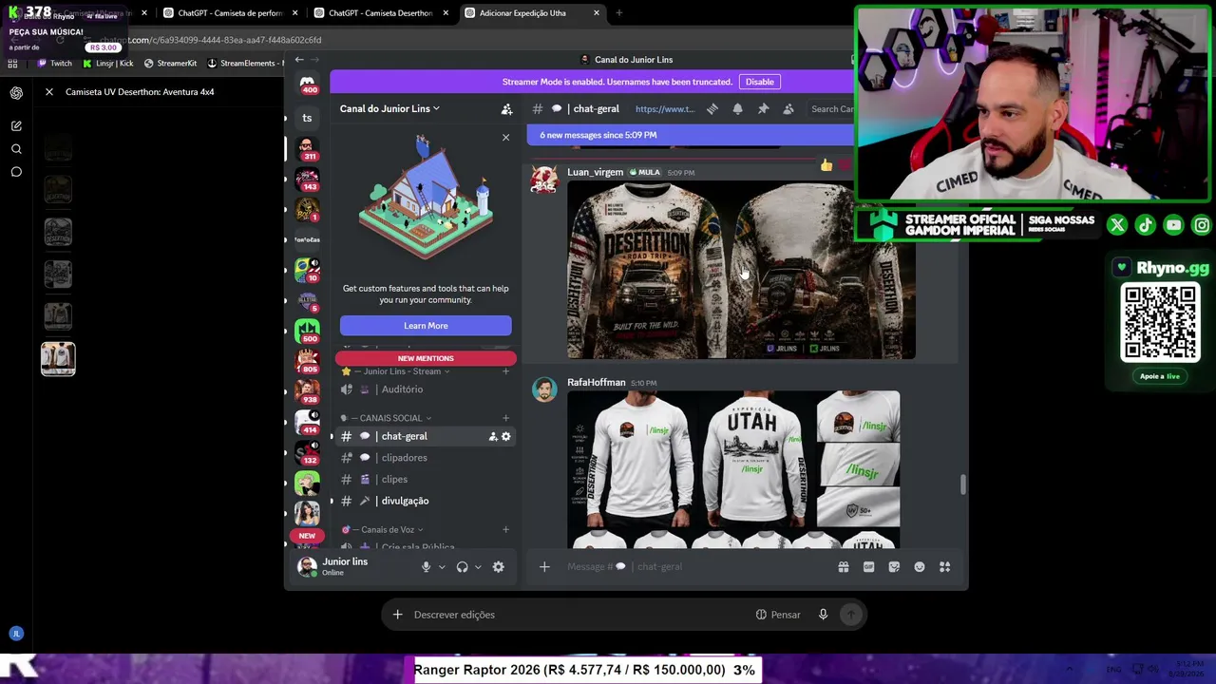Go back with Discord navigation arrow
The width and height of the screenshot is (1216, 684).
click(299, 60)
